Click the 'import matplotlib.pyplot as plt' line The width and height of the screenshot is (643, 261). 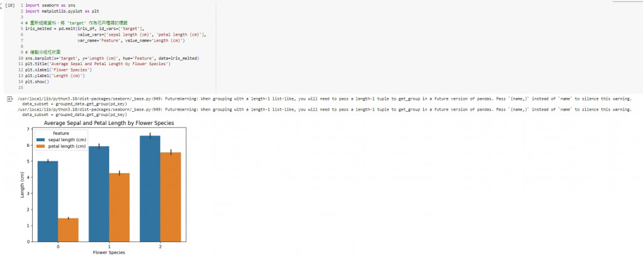62,11
